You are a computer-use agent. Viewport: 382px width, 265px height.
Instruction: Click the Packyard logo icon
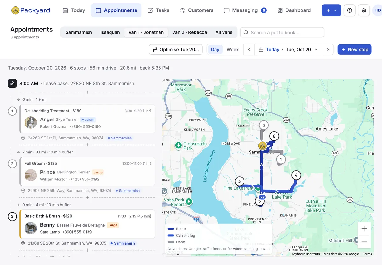[x=15, y=10]
